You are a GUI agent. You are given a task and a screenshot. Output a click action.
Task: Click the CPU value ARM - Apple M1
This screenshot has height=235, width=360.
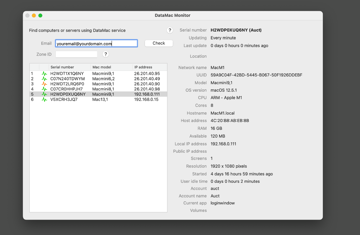226,98
